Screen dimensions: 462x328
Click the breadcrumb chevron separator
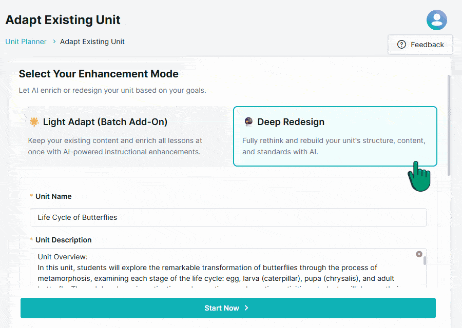pyautogui.click(x=54, y=42)
